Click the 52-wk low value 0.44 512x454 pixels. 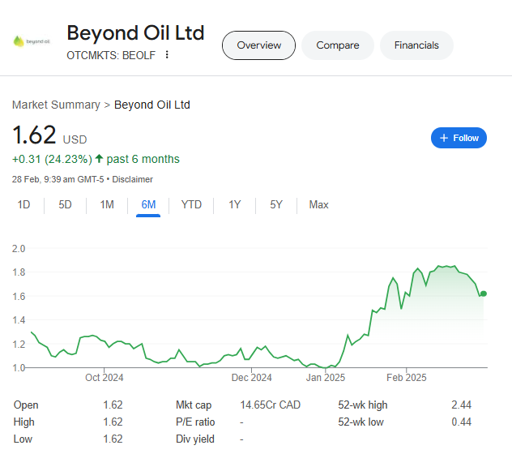click(x=461, y=422)
